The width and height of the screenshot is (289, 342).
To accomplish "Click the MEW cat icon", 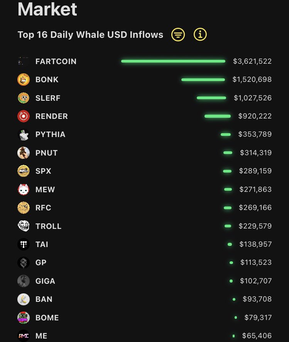I will pos(24,190).
